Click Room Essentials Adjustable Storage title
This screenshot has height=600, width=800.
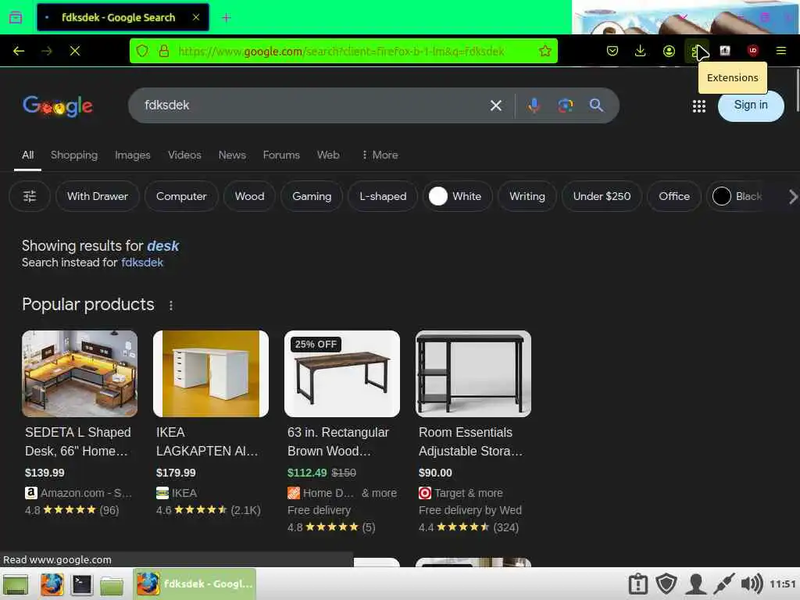click(470, 441)
